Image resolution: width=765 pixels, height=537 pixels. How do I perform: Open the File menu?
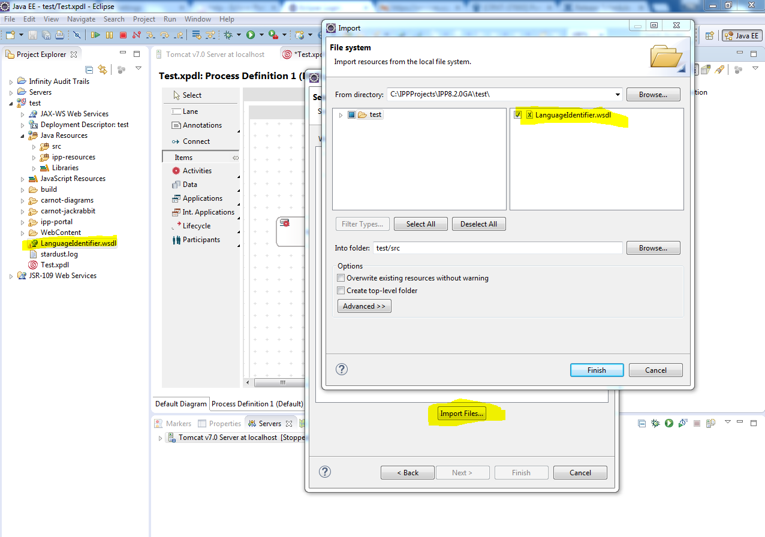(10, 19)
